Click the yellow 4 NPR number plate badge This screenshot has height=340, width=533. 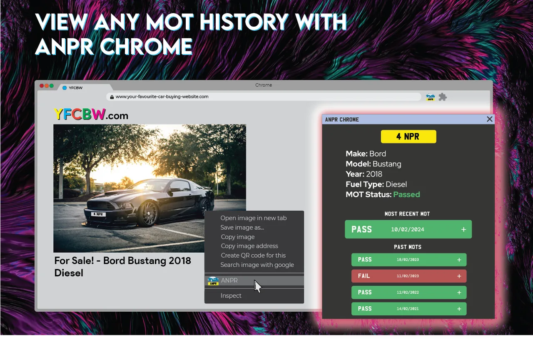point(408,136)
